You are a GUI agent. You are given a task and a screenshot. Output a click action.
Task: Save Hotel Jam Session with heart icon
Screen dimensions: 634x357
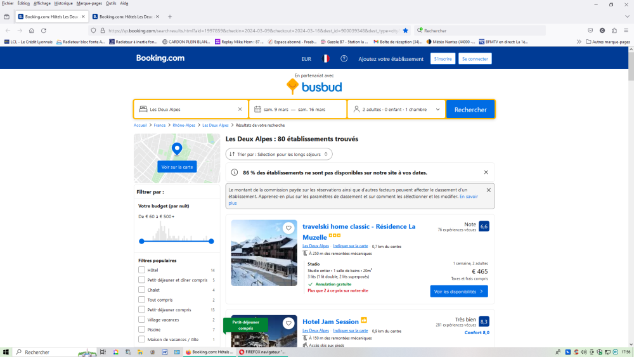click(288, 323)
